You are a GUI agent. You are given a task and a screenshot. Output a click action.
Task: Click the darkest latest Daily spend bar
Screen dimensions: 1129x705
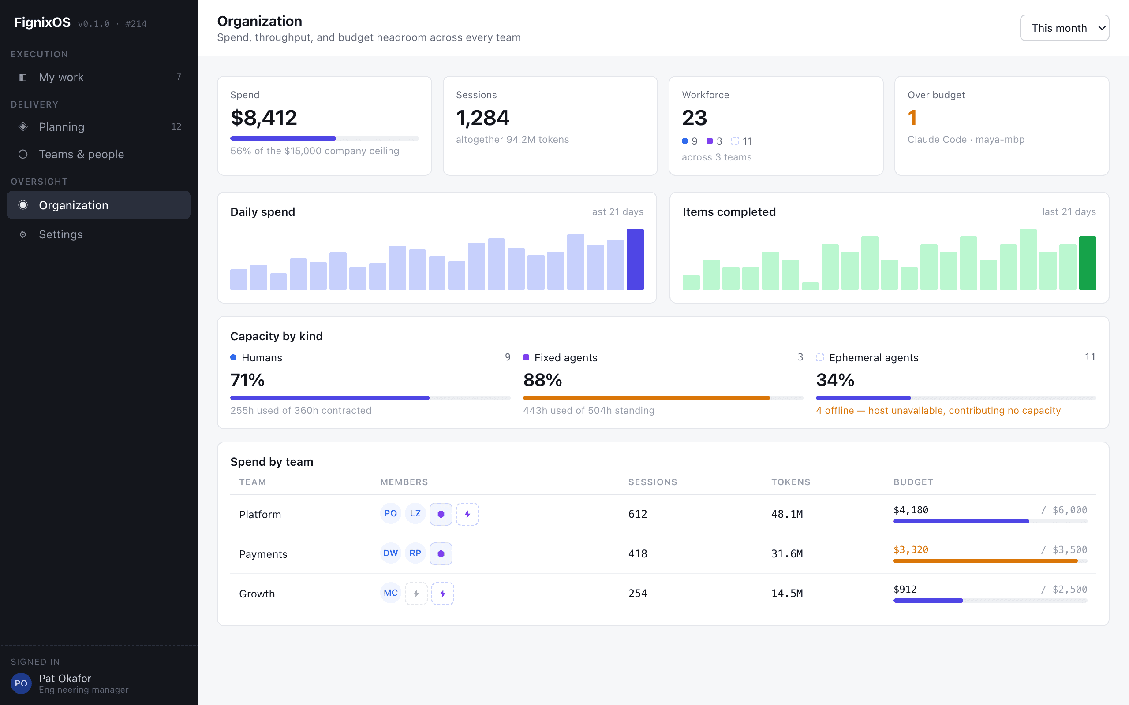click(635, 260)
